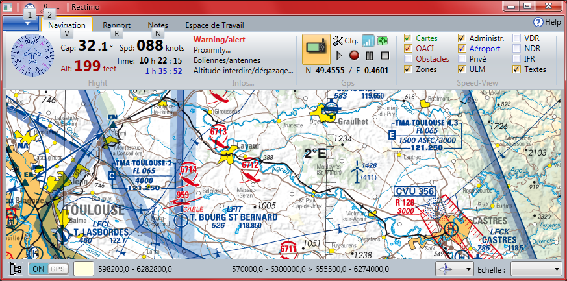
Task: Click the 6711 ULM field marker on map
Action: click(288, 250)
